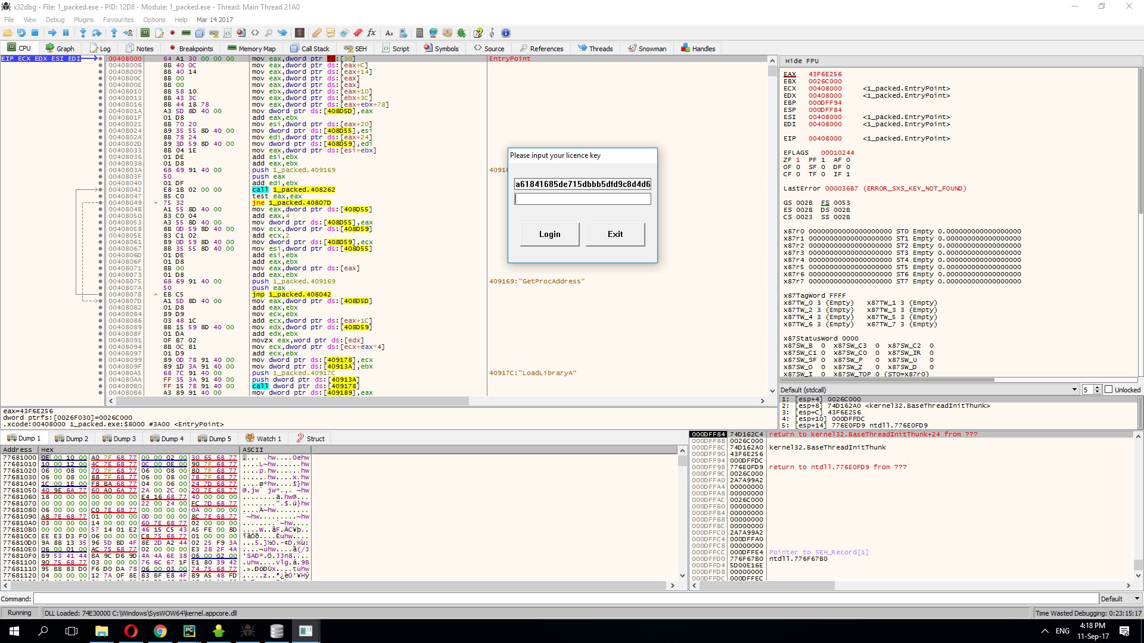Image resolution: width=1144 pixels, height=643 pixels.
Task: Click the Run arrow toolbar icon
Action: pos(52,33)
